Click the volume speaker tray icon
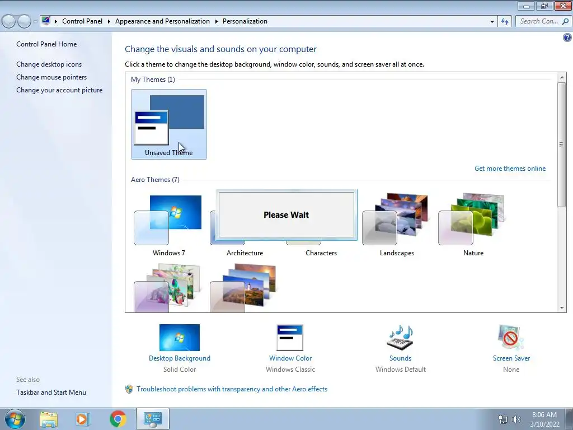Viewport: 573px width, 430px height. 516,419
